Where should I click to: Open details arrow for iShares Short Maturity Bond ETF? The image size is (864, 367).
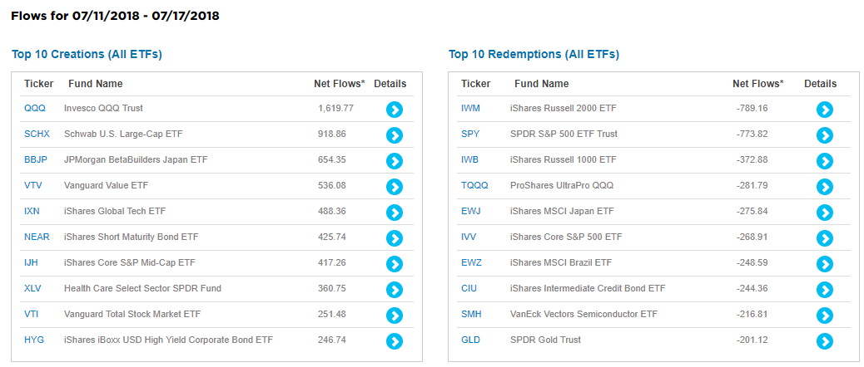pyautogui.click(x=394, y=238)
